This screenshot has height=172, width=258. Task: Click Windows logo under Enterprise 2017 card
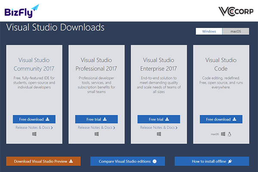[x=159, y=134]
